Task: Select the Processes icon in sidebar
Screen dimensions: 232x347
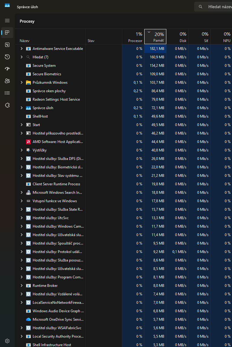Action: coord(7,33)
